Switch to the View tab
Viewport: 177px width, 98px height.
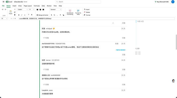55,6
